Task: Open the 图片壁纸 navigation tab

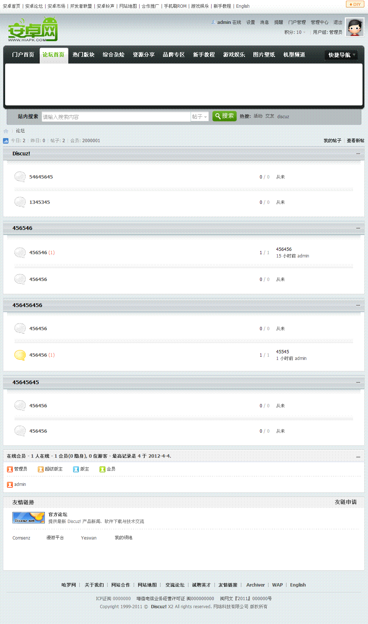Action: coord(264,55)
